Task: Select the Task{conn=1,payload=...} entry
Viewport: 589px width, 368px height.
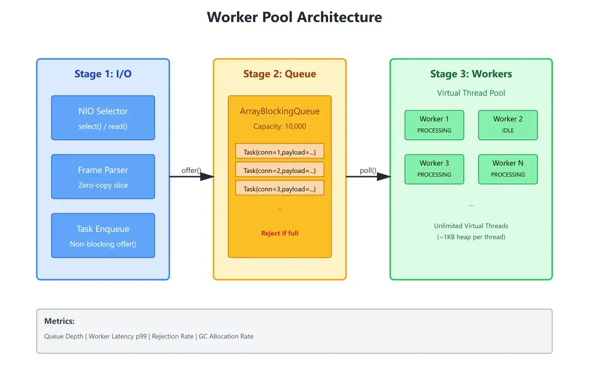Action: click(x=280, y=151)
